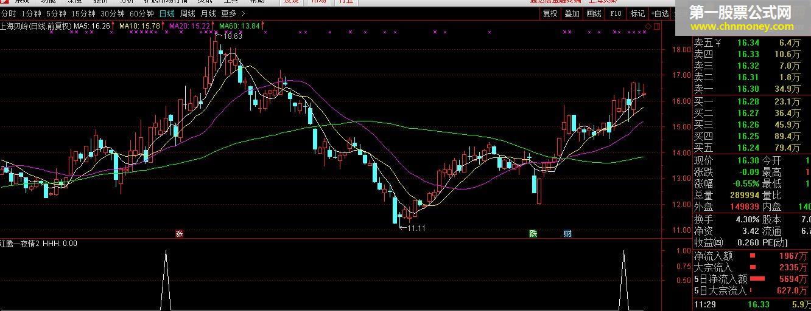
Task: Click the 财 financial marker icon
Action: point(567,233)
